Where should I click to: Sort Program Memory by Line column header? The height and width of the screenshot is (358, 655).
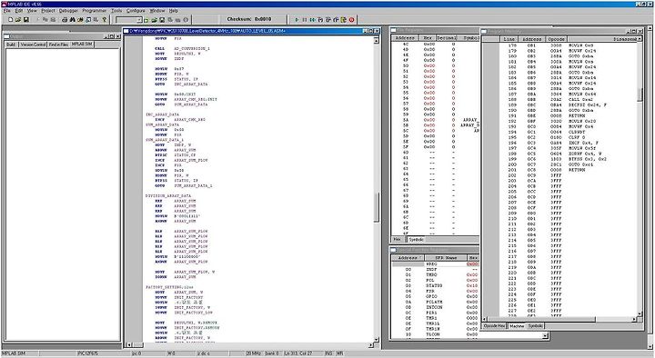coord(509,39)
